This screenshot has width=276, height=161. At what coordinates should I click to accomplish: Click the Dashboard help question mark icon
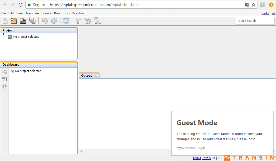coord(4,87)
